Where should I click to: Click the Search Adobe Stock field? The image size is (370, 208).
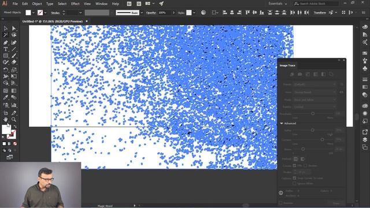pos(316,3)
